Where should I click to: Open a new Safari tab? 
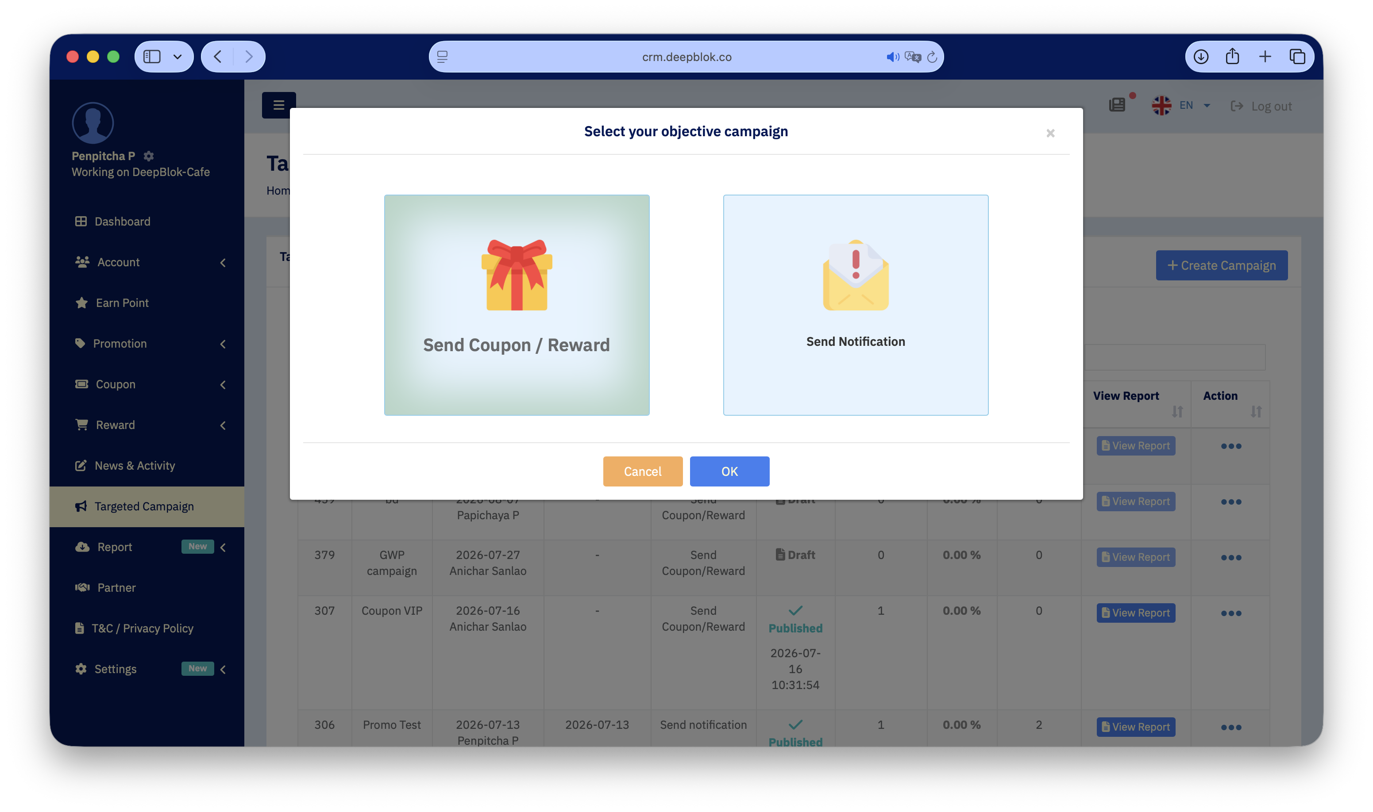point(1265,56)
